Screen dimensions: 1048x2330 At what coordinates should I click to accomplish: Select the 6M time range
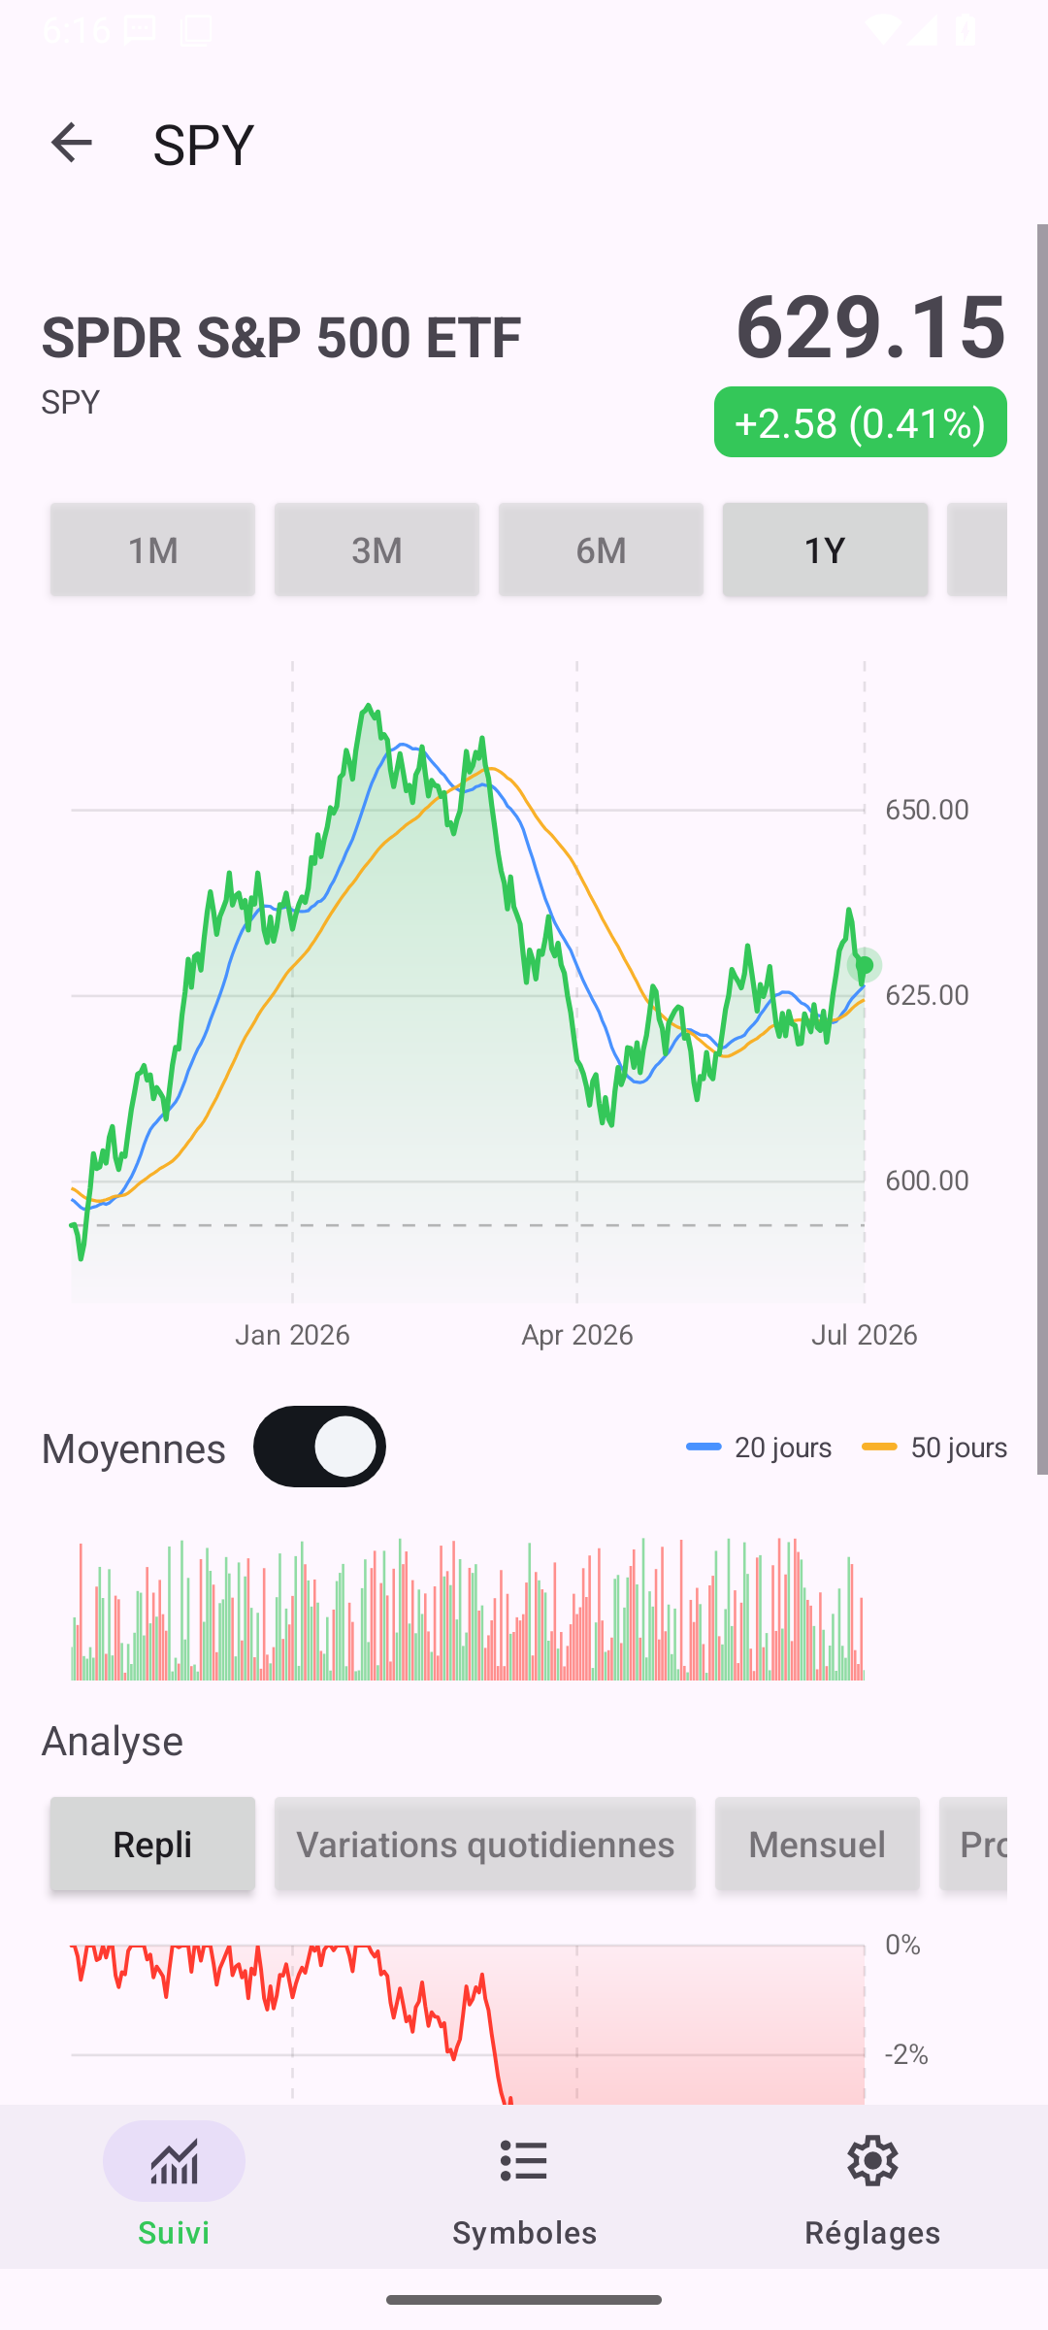point(601,549)
